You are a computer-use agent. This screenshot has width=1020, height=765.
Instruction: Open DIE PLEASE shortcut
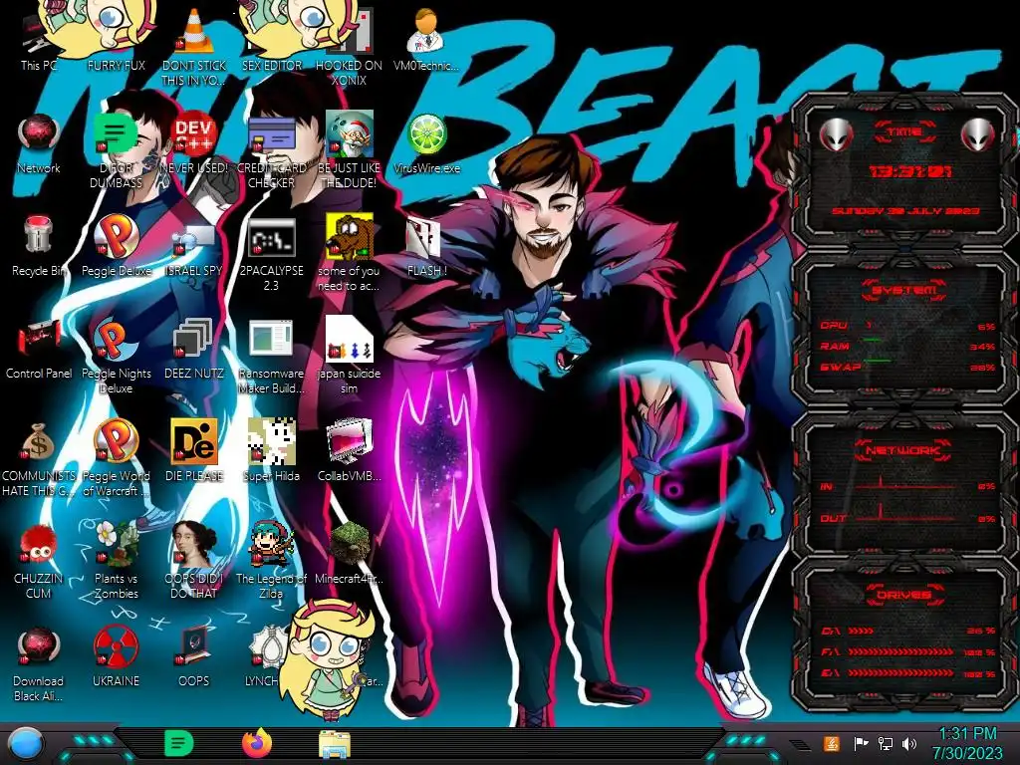(x=194, y=450)
